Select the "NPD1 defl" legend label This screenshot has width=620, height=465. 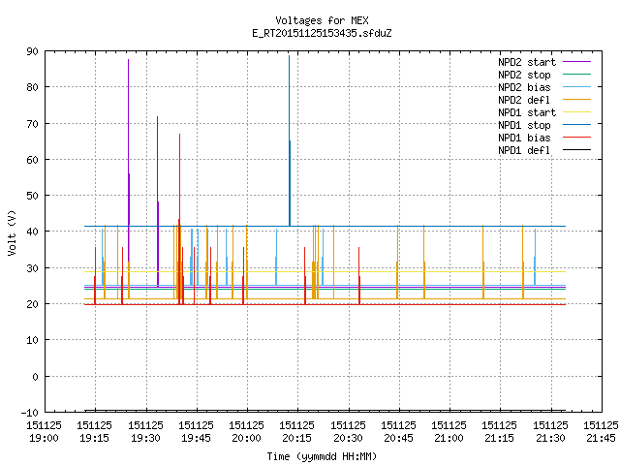click(x=524, y=151)
